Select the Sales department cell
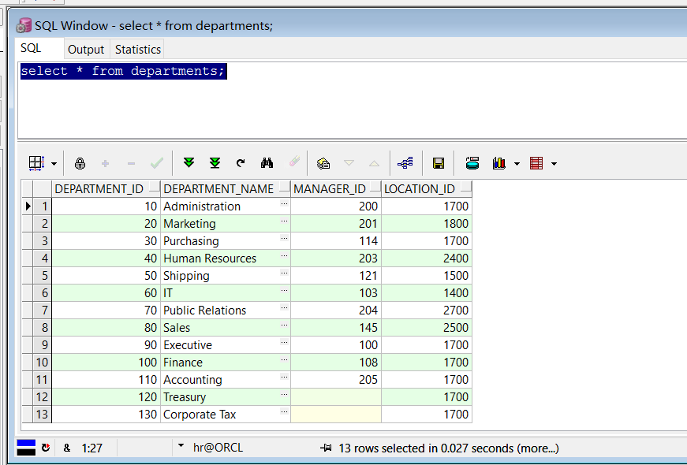Image resolution: width=687 pixels, height=465 pixels. 226,328
